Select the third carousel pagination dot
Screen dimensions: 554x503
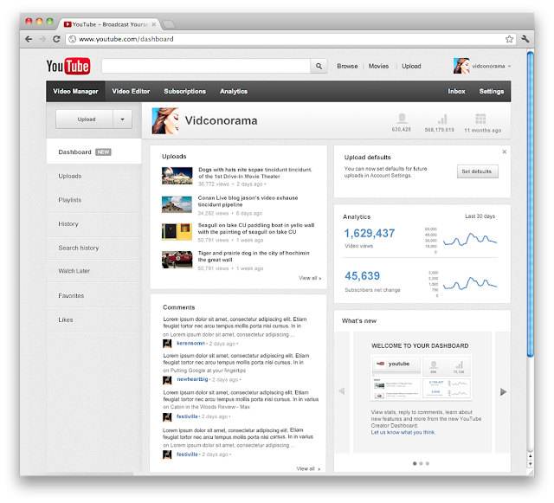(x=428, y=463)
